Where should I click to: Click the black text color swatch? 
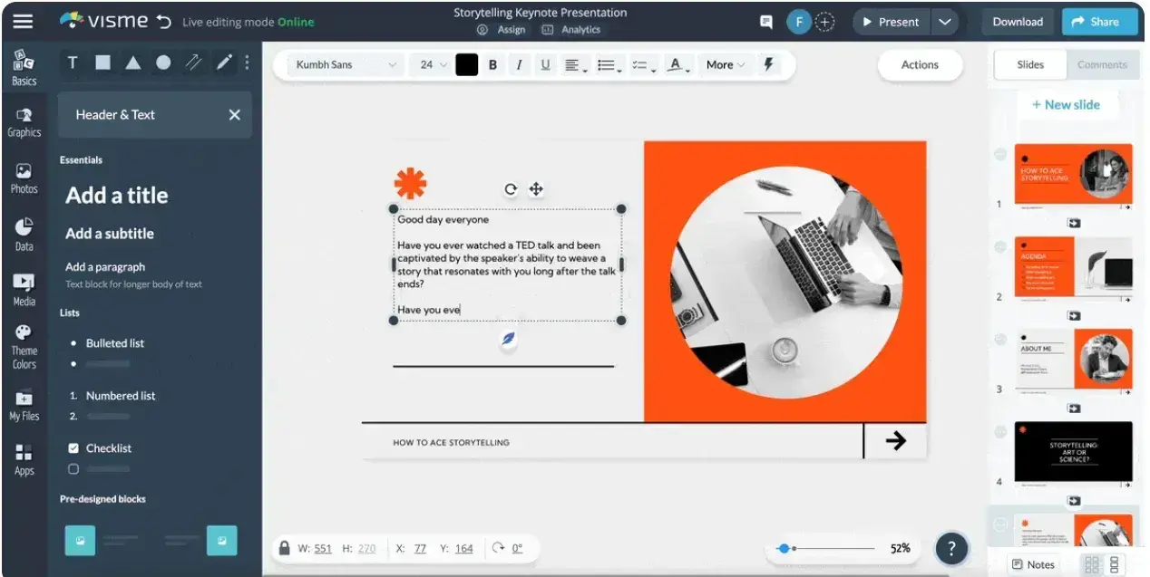pos(466,64)
